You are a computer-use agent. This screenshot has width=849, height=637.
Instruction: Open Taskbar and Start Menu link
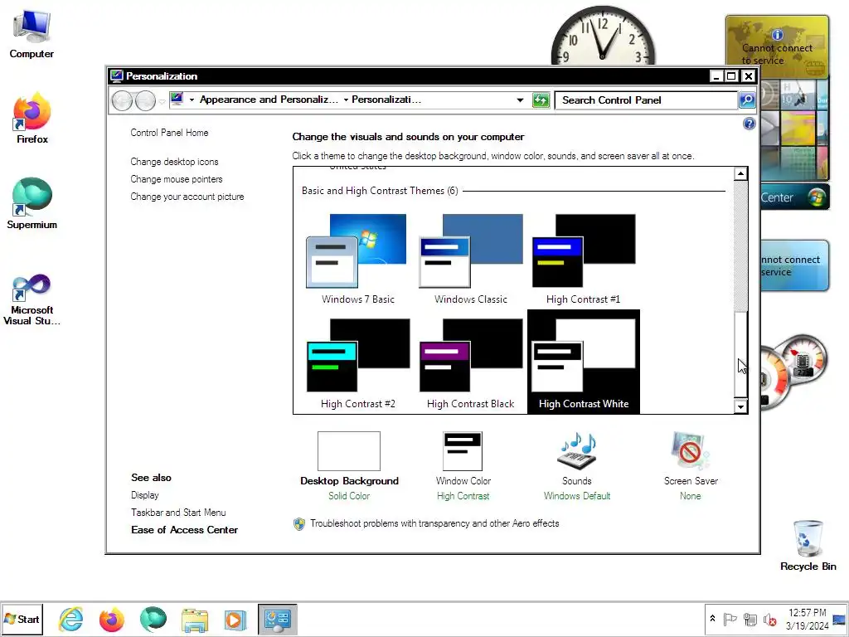tap(179, 513)
